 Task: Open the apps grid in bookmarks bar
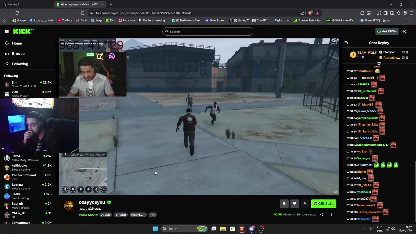[4, 20]
